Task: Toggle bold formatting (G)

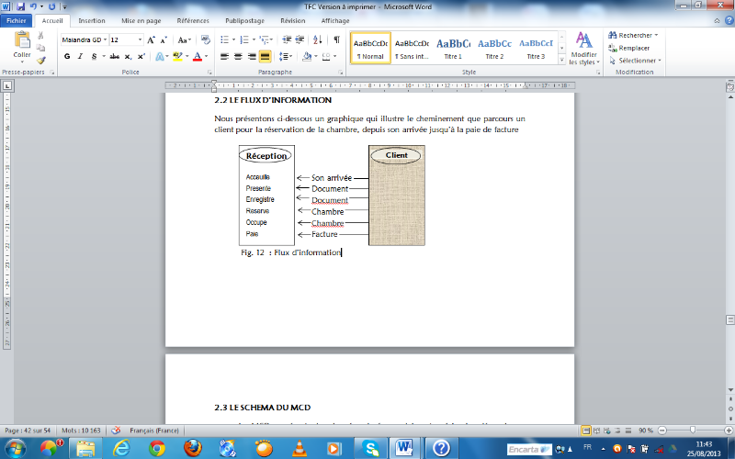Action: (67, 56)
